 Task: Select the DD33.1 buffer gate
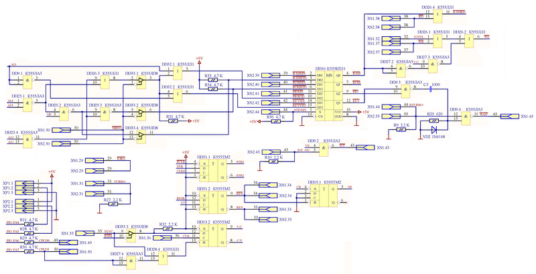coord(139,81)
